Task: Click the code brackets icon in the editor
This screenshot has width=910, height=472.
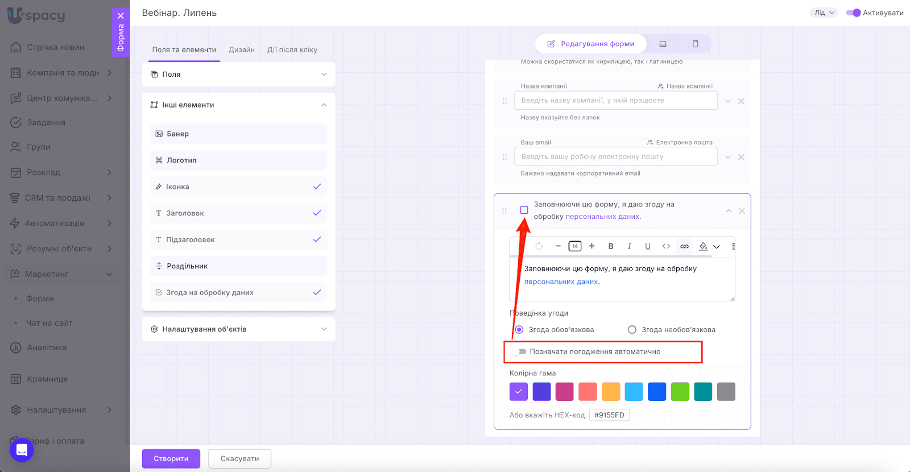Action: tap(666, 246)
